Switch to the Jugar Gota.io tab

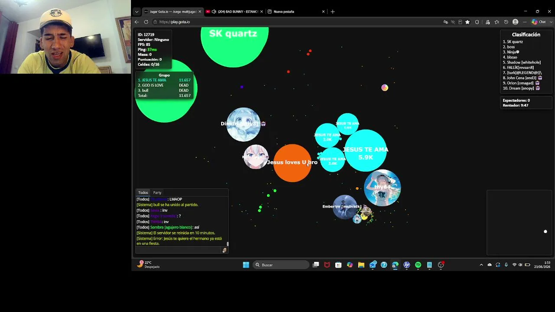tap(173, 12)
